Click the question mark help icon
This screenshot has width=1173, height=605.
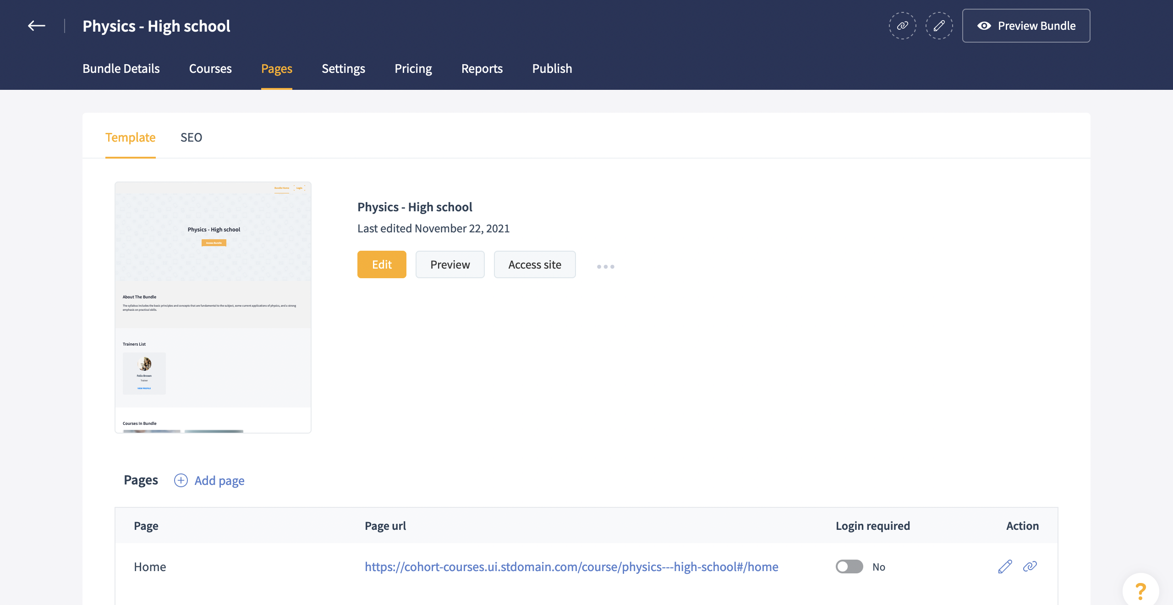(1141, 591)
